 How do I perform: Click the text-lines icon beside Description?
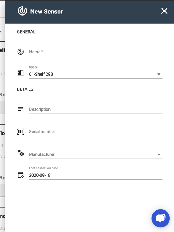[x=21, y=109]
